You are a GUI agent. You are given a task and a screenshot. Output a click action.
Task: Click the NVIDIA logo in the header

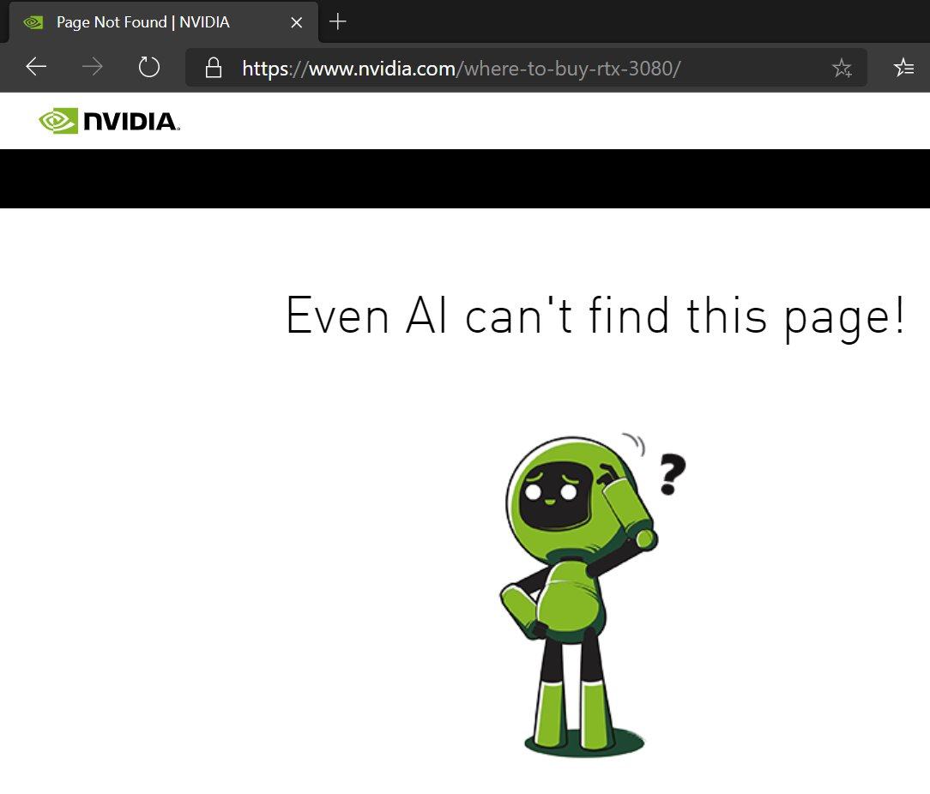click(109, 121)
